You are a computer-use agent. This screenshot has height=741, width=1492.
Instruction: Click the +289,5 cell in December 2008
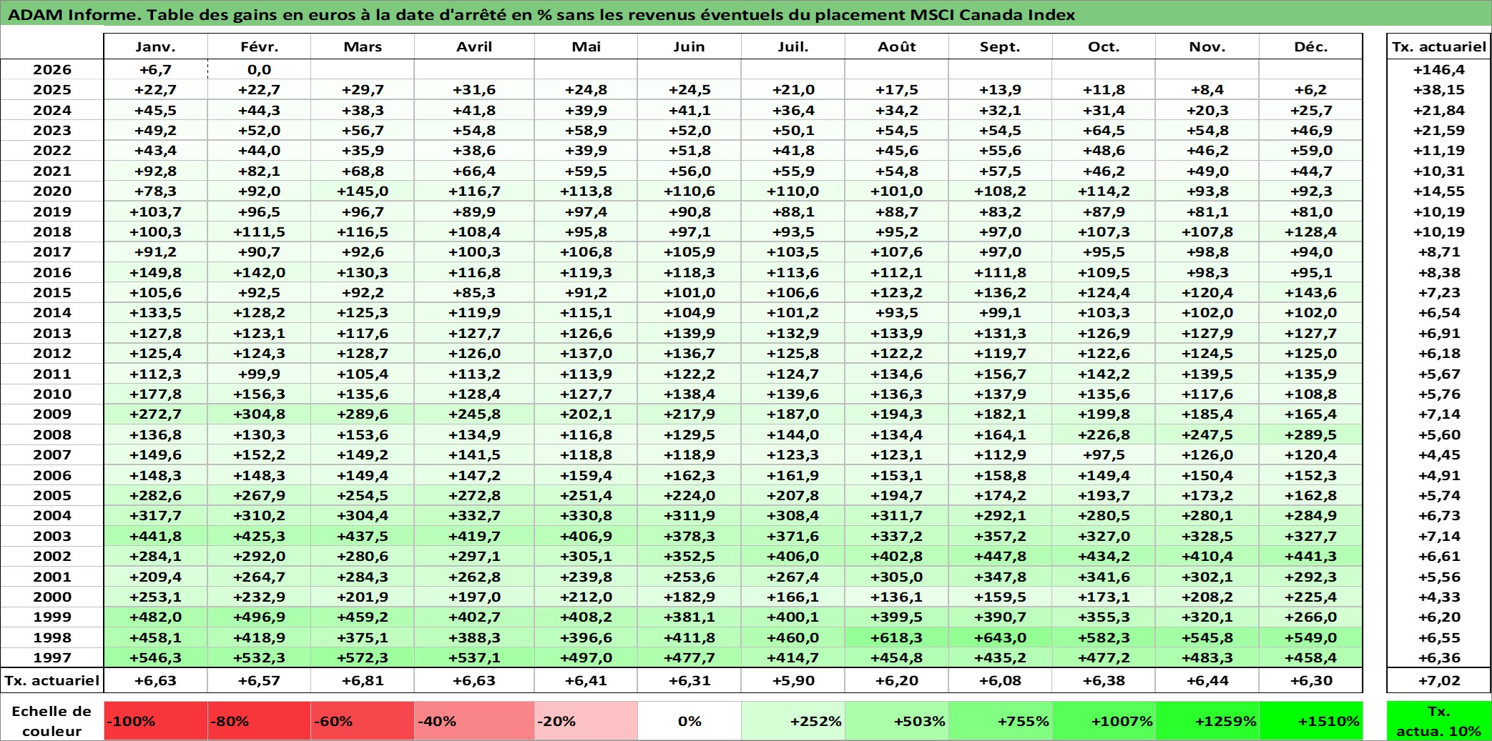click(x=1311, y=434)
